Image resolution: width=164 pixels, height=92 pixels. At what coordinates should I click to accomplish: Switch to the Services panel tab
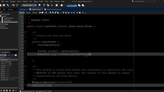(10, 9)
